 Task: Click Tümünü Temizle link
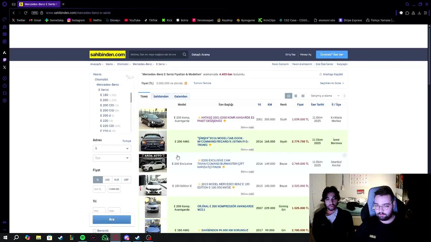202,83
